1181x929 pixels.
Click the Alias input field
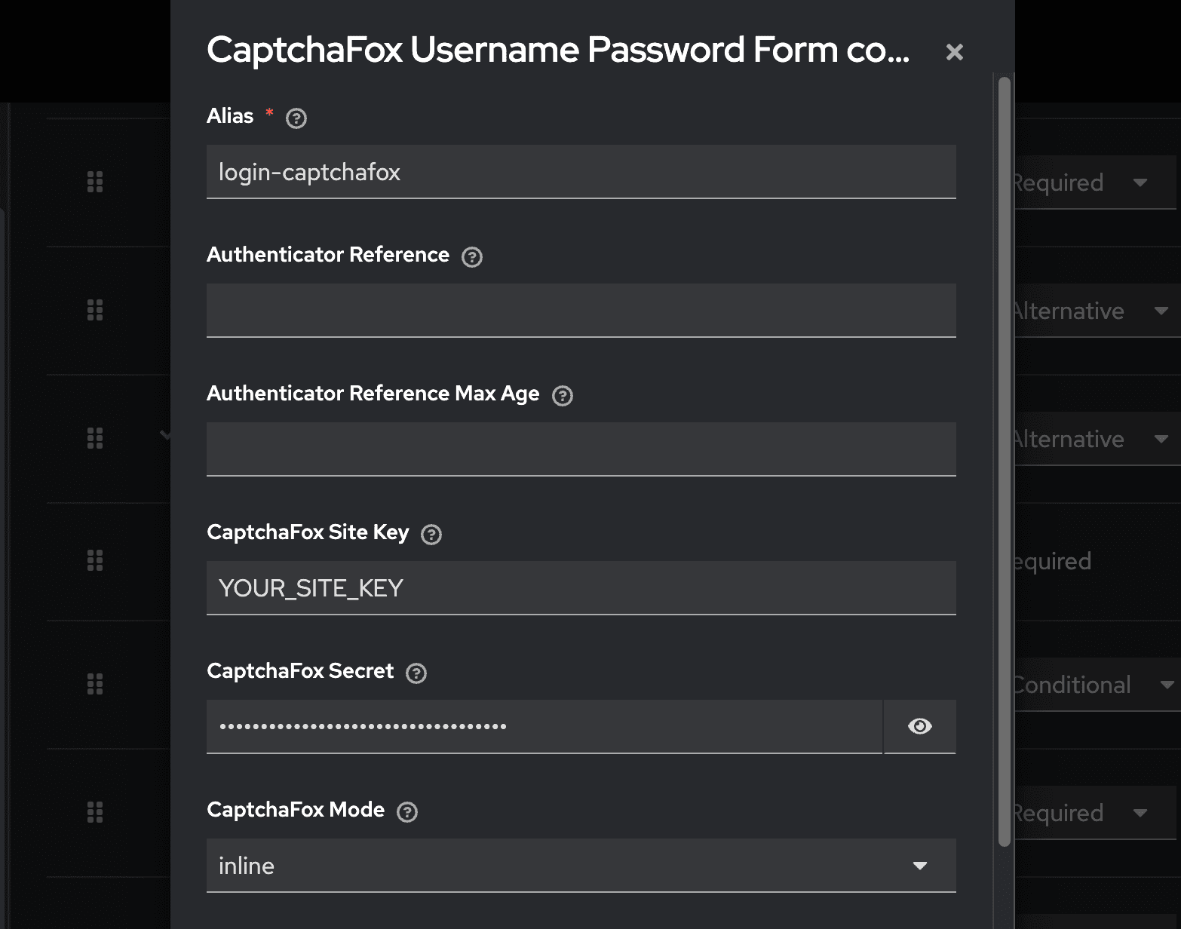click(x=581, y=172)
